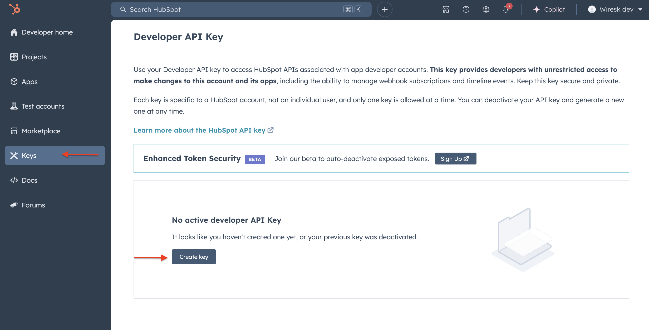The height and width of the screenshot is (330, 649).
Task: Open the notifications bell
Action: pos(506,9)
